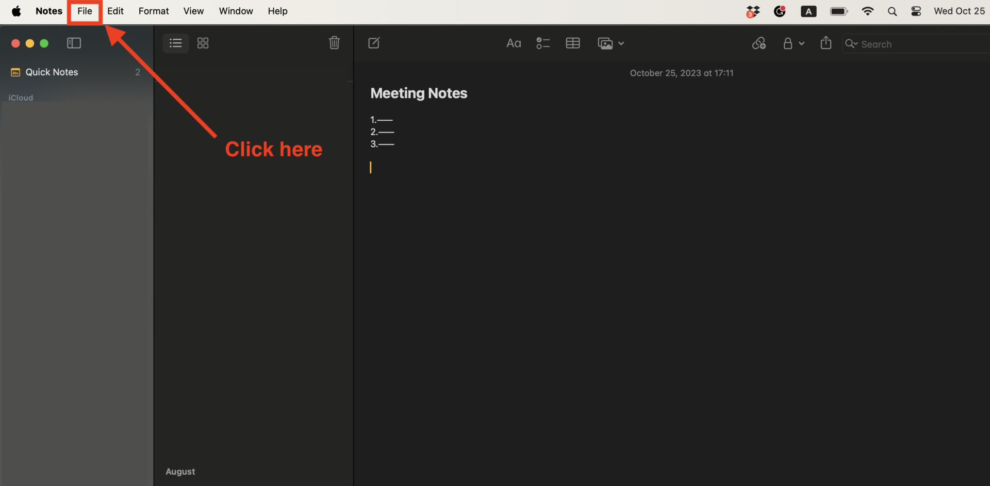Delete the current note with trash icon
990x486 pixels.
tap(334, 43)
